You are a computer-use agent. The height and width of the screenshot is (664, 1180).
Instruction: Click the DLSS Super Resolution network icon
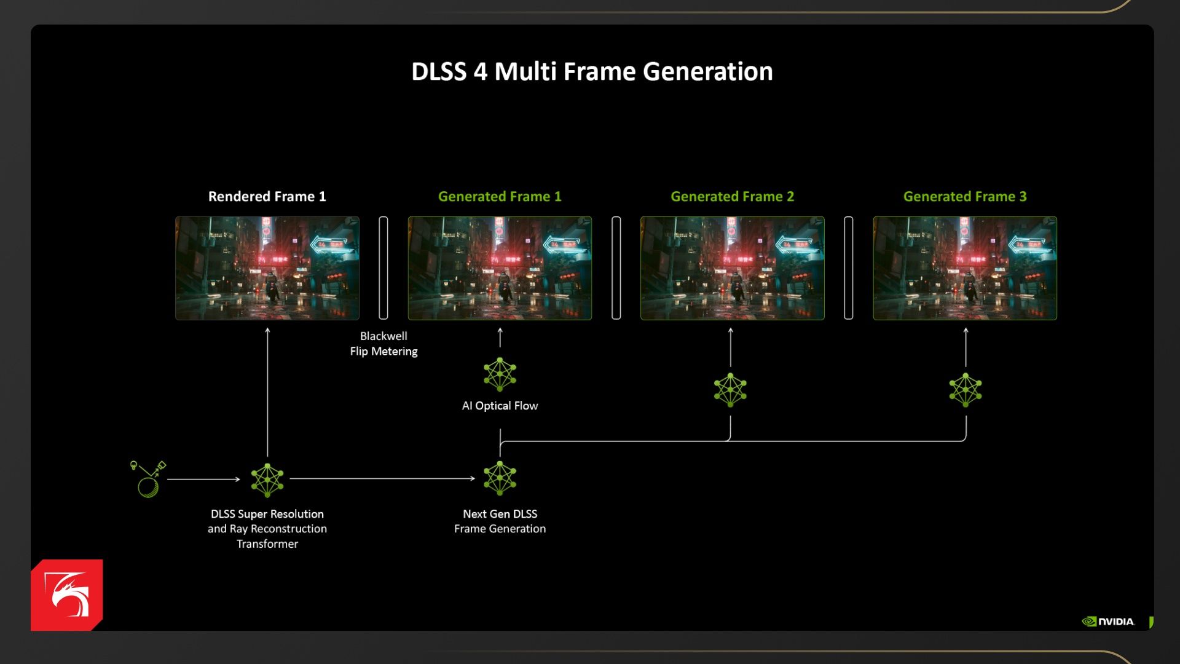point(267,480)
